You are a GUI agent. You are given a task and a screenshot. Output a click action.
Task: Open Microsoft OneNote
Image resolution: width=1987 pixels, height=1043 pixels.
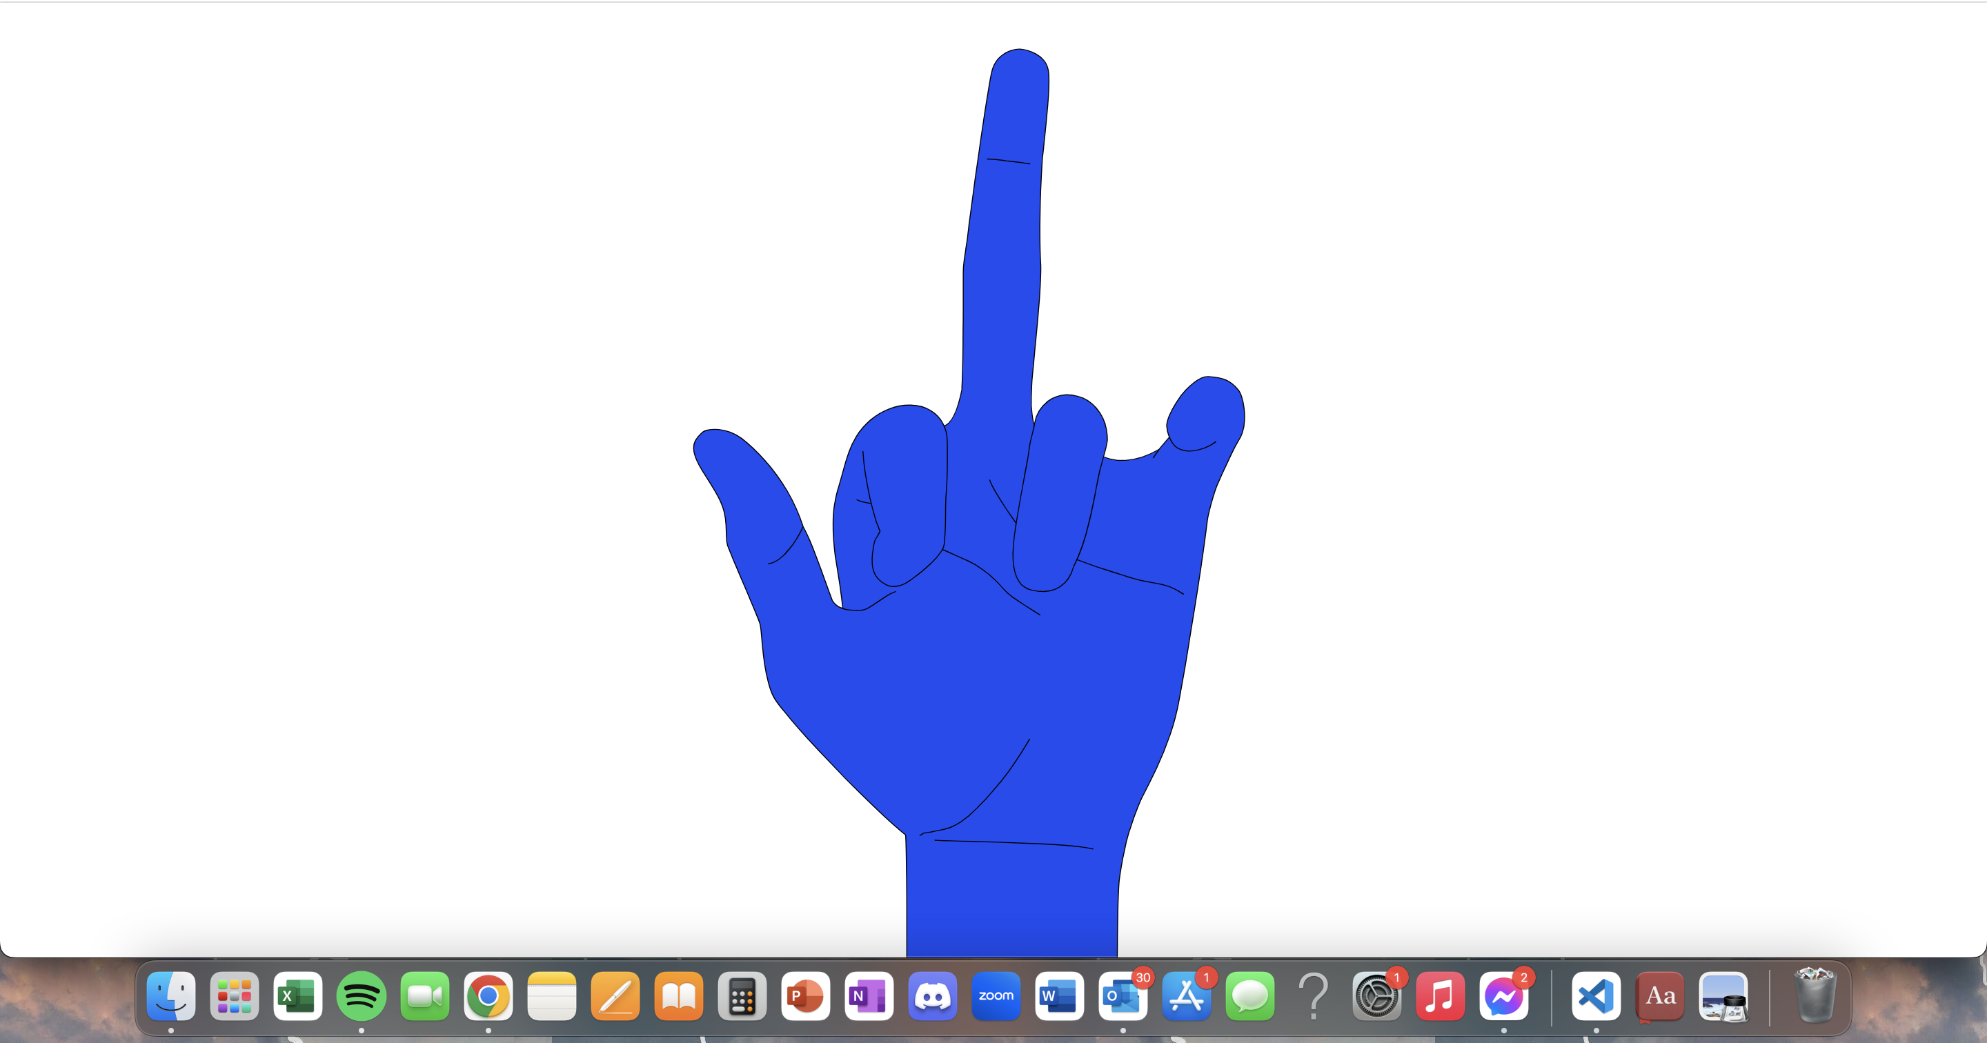point(869,996)
